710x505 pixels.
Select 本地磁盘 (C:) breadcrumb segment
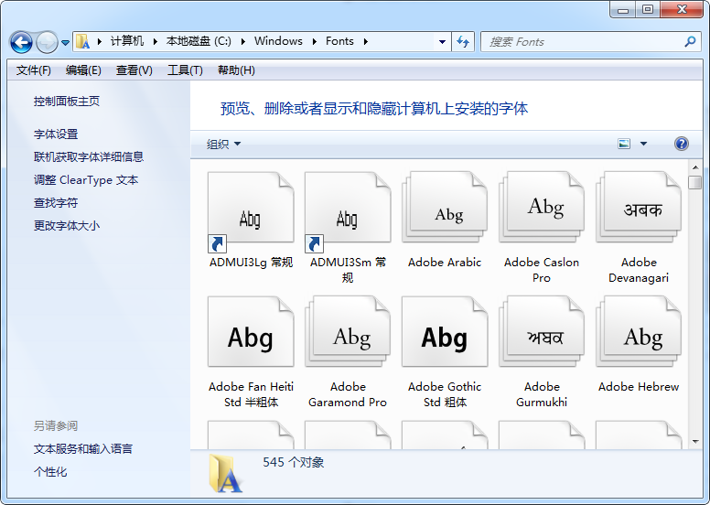click(199, 41)
